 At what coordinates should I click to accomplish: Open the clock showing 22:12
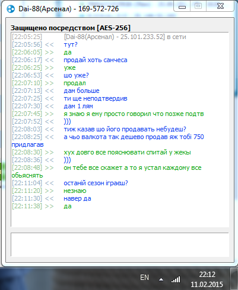pyautogui.click(x=207, y=279)
